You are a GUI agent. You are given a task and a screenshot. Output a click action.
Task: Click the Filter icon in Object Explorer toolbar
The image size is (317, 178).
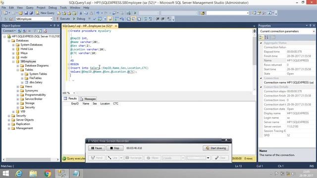pyautogui.click(x=35, y=31)
